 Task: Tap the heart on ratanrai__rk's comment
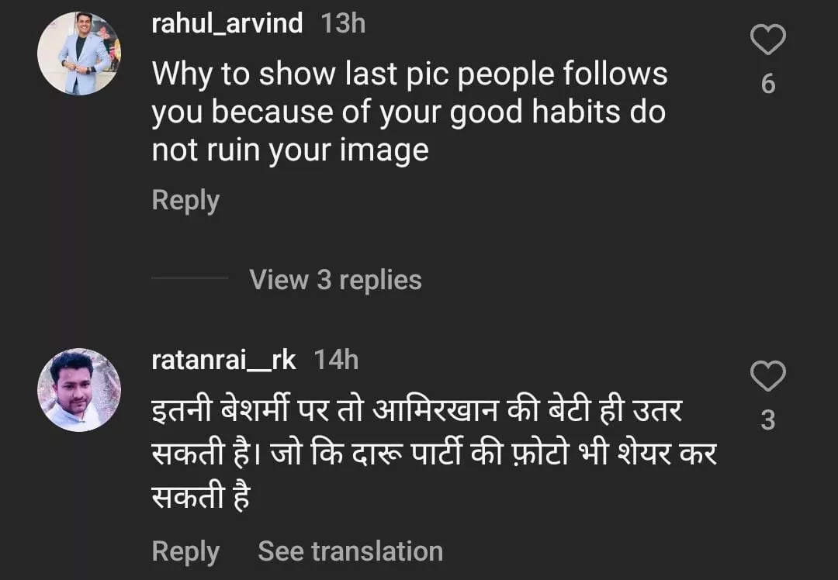(767, 377)
